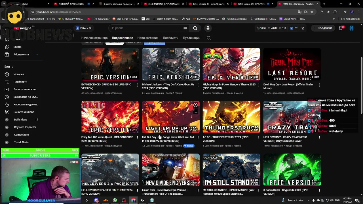
Task: Open more options for AC DC Thunderstruck video
Action: click(x=259, y=138)
